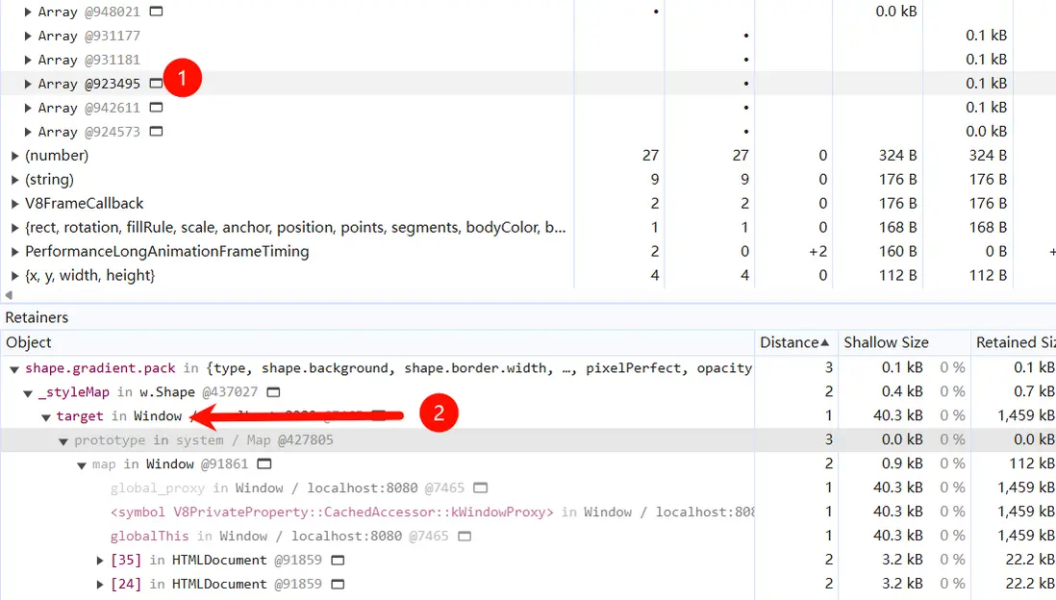Expand Array @942611 row
Image resolution: width=1056 pixels, height=600 pixels.
click(28, 108)
